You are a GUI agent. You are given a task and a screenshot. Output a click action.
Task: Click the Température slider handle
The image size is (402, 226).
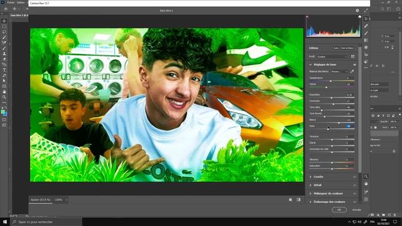331,81
